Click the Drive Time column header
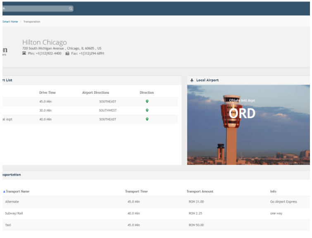Image resolution: width=312 pixels, height=238 pixels. 48,93
